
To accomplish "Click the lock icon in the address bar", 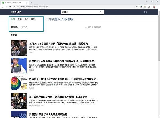I will (x=15, y=7).
